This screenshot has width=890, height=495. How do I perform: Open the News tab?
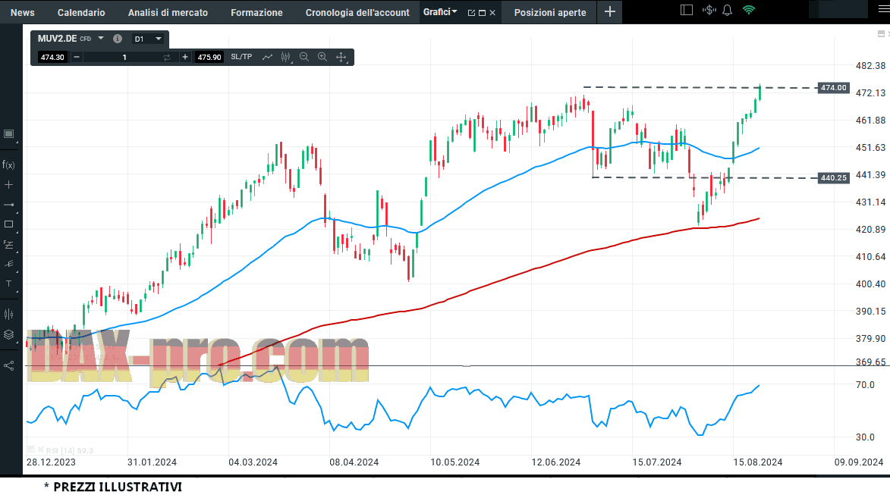23,12
